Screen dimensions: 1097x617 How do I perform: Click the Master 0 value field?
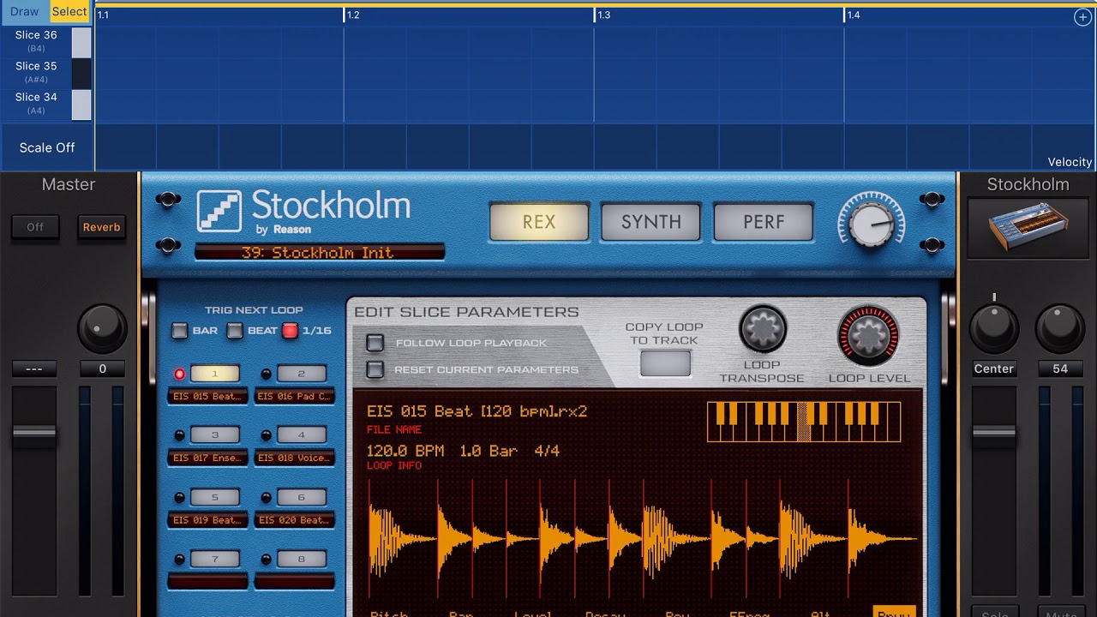point(102,368)
